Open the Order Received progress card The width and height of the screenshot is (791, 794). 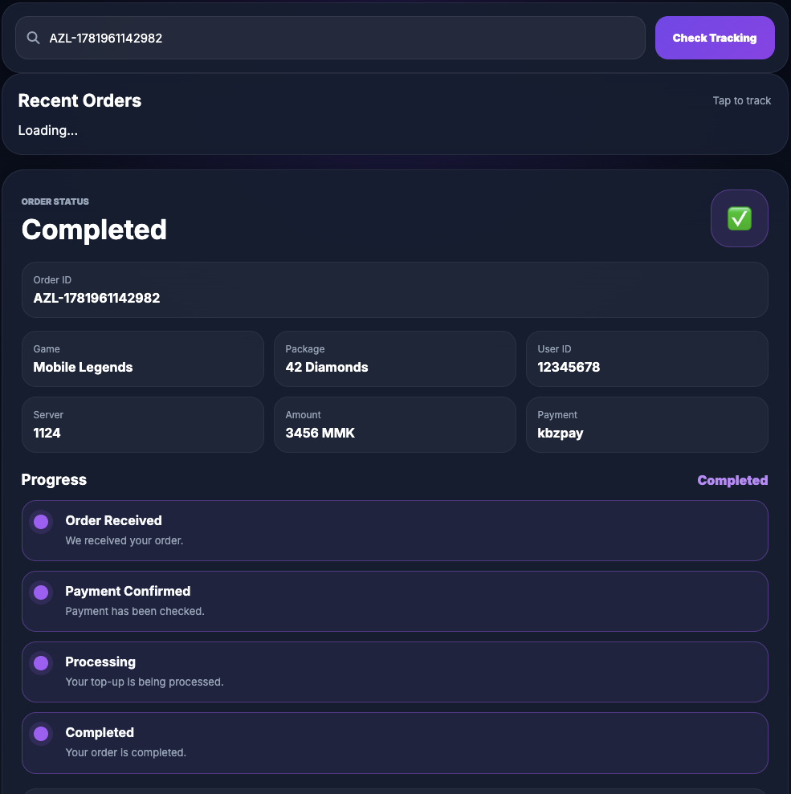(395, 531)
